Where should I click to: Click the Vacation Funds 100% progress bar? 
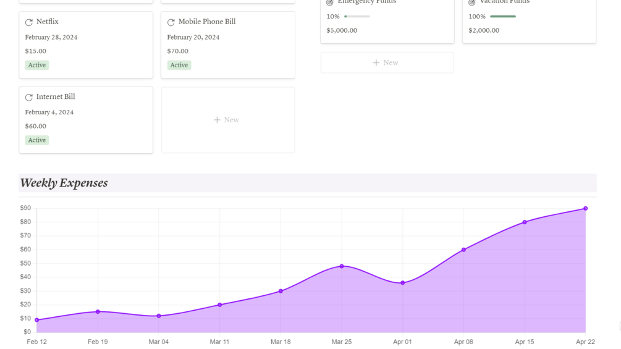coord(503,17)
